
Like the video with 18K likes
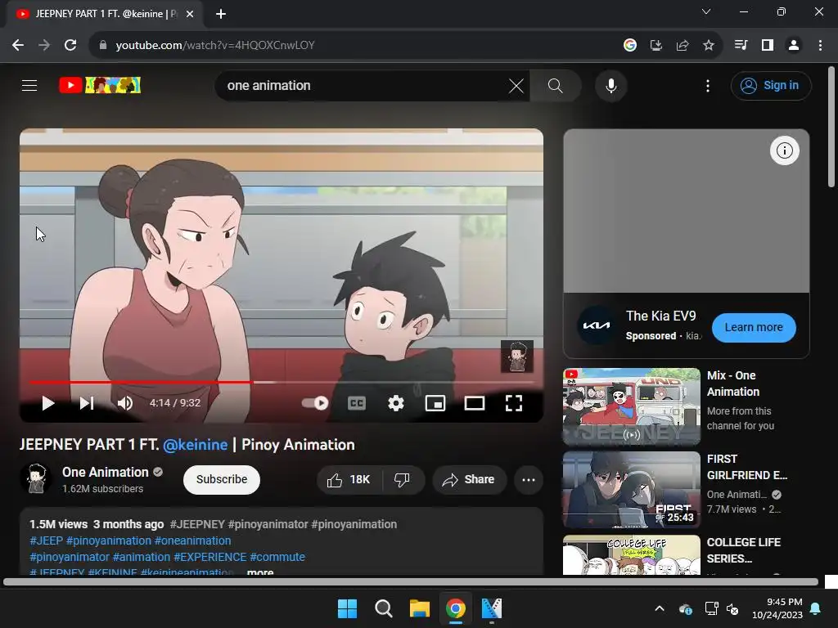(349, 479)
